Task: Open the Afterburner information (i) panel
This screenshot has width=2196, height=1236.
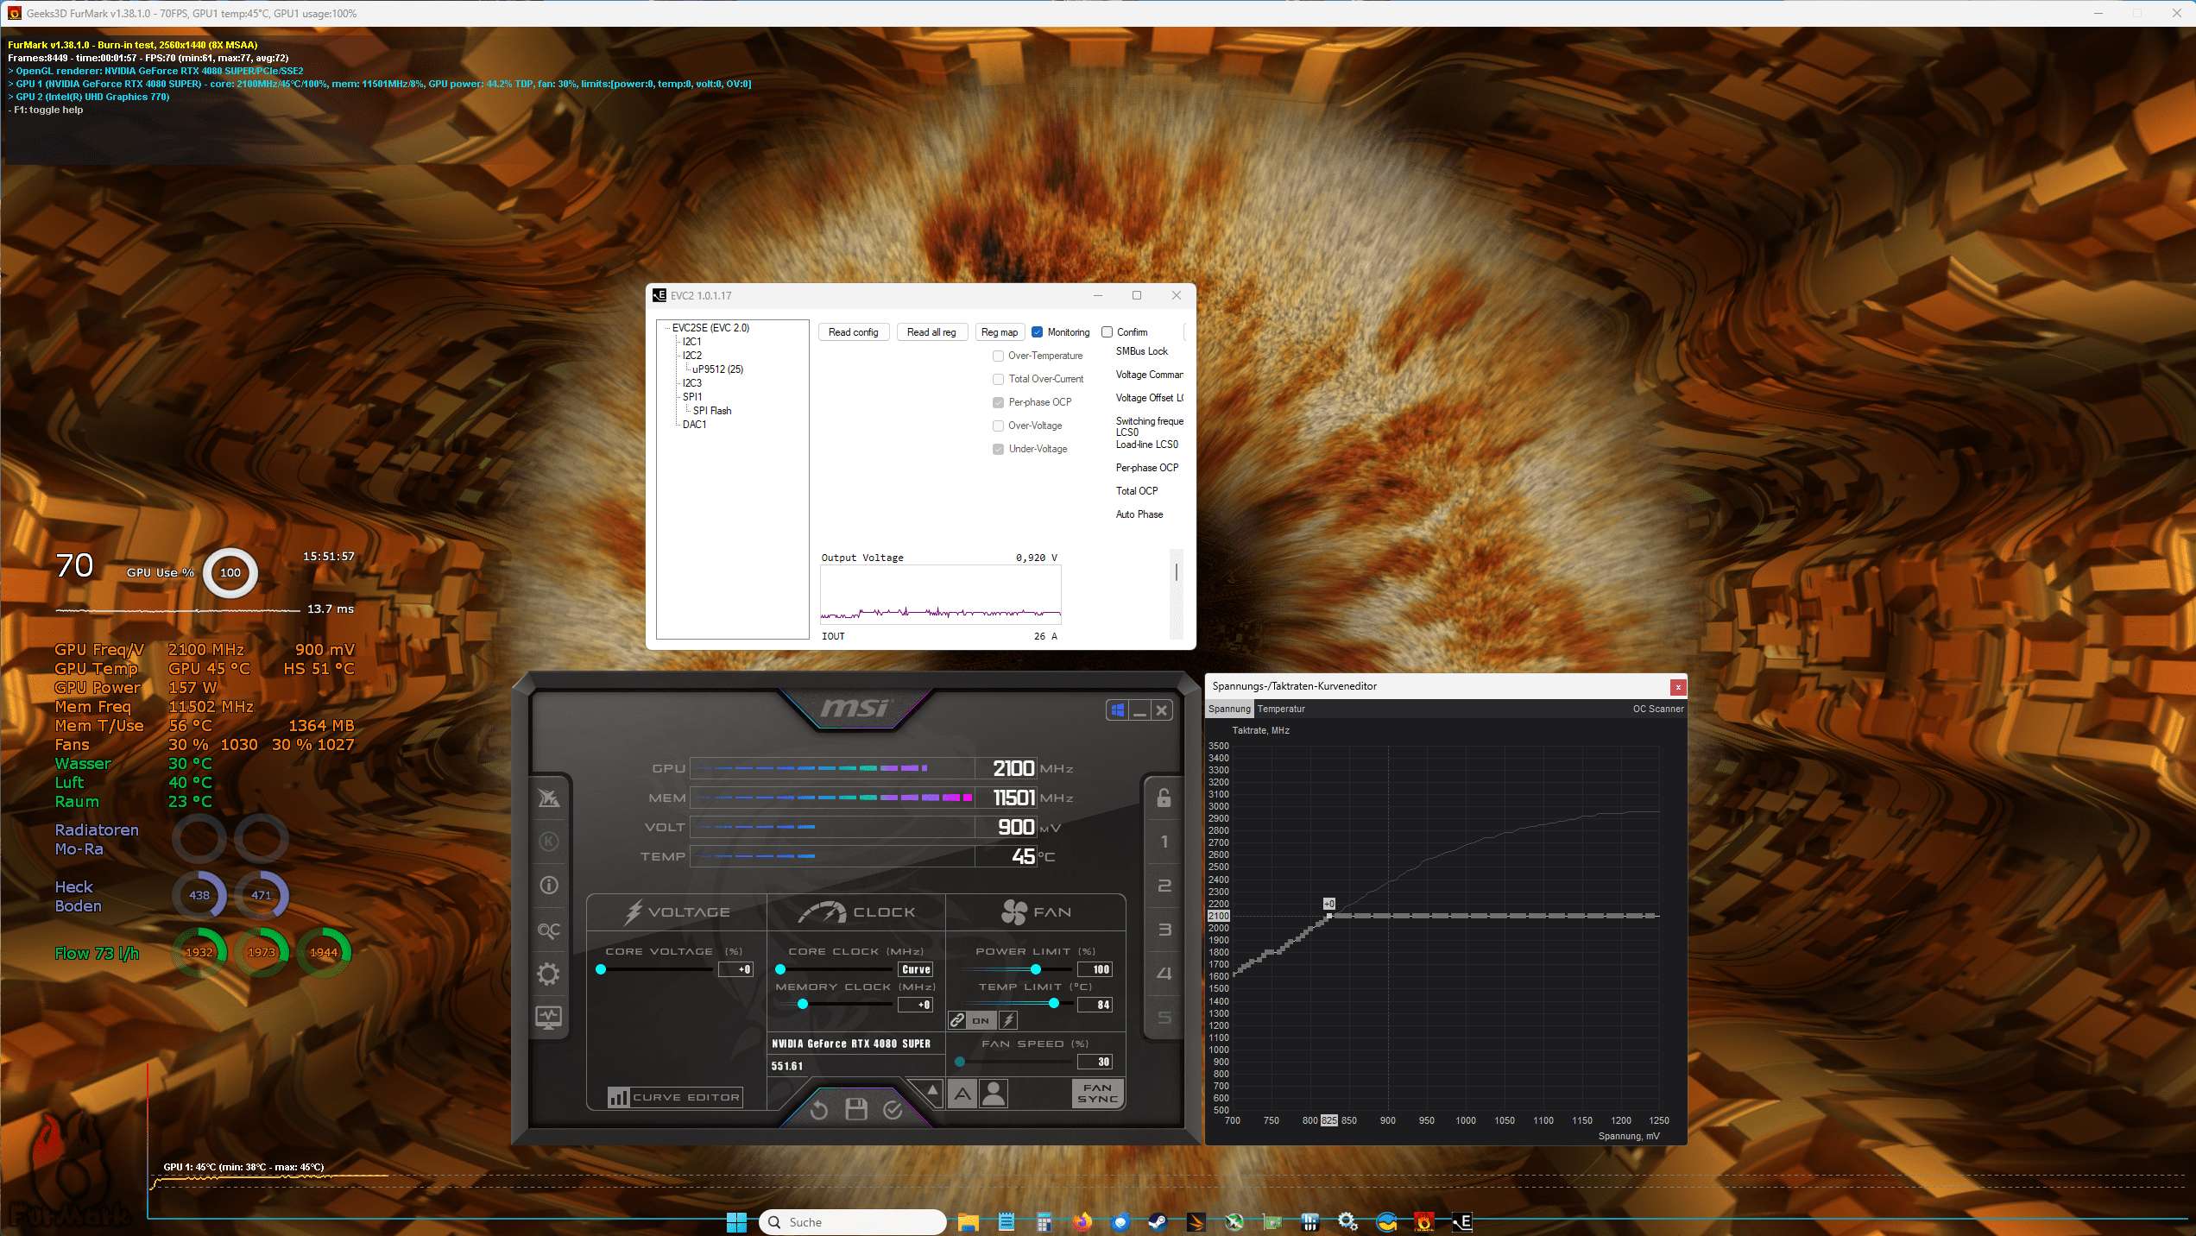Action: point(549,885)
